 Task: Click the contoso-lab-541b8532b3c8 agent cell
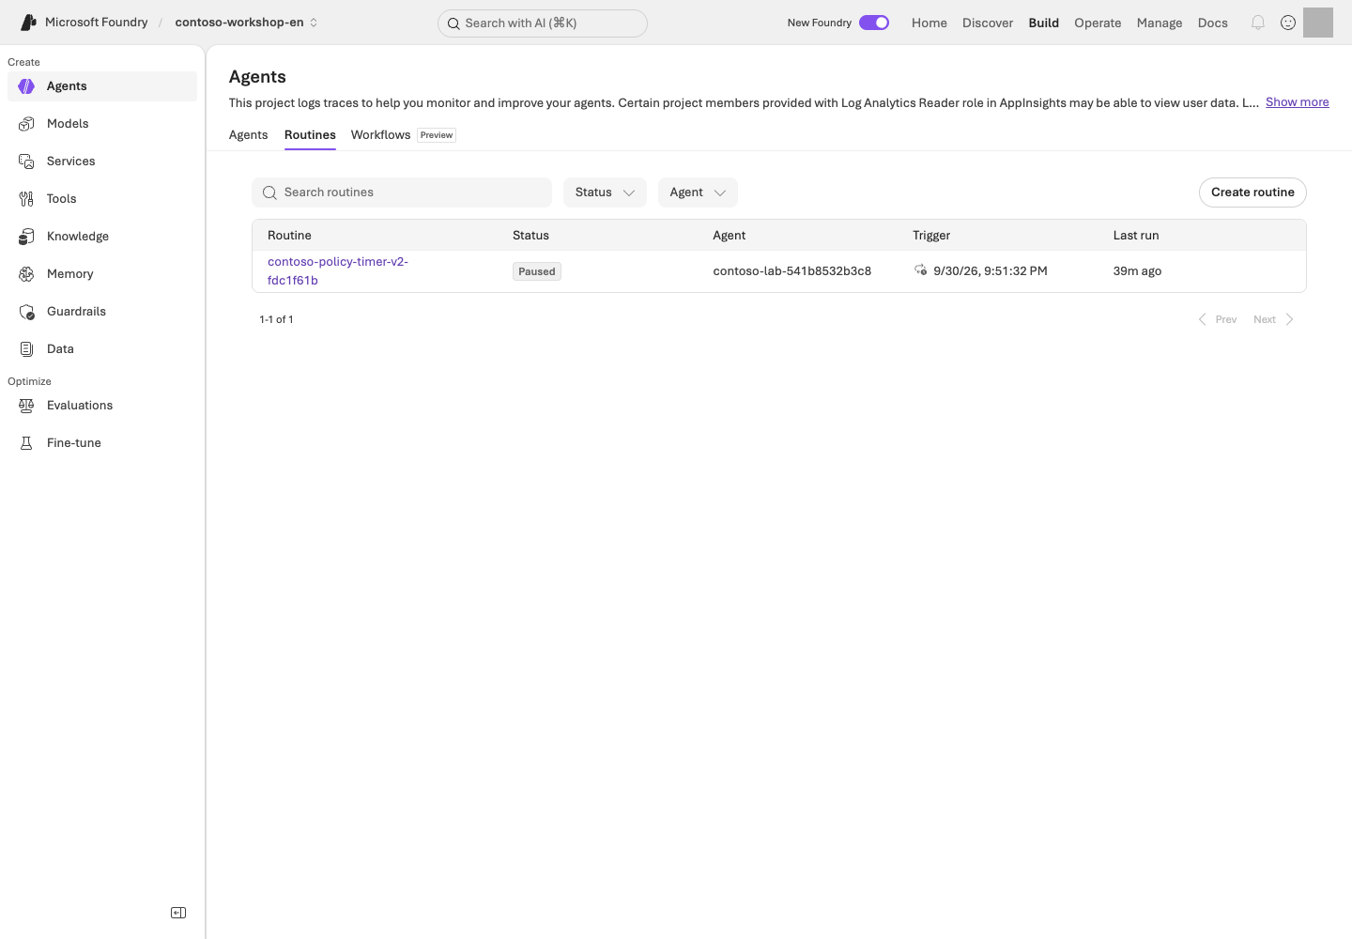(792, 271)
